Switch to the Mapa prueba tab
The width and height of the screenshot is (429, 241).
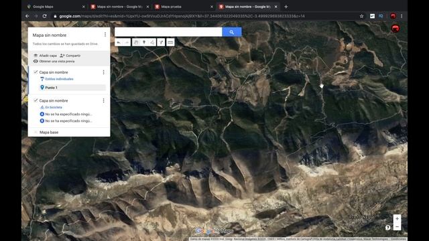183,7
